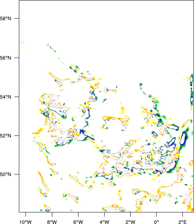Click the 2°E longitude label
Image resolution: width=194 pixels, height=224 pixels.
pos(183,222)
